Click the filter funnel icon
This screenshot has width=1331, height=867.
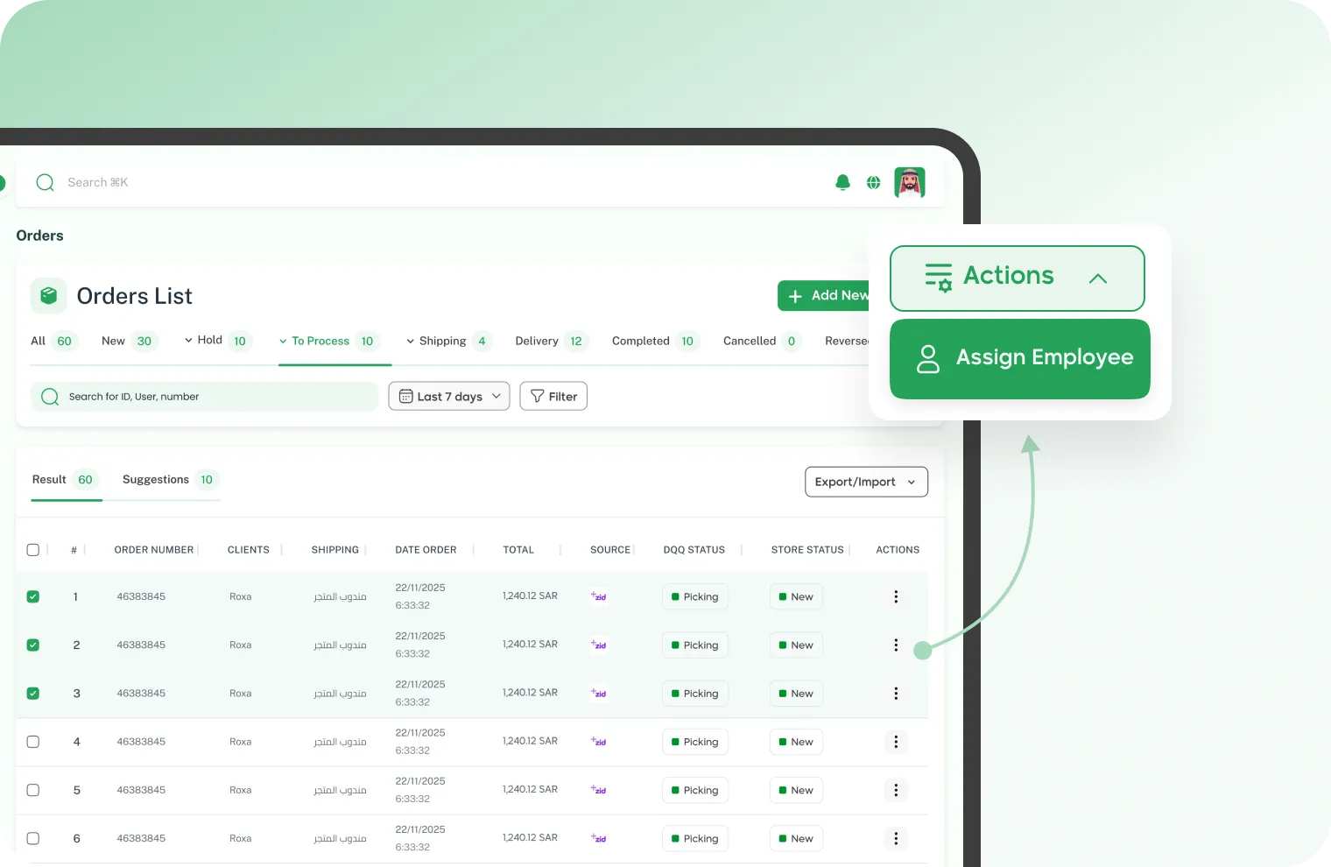[537, 396]
